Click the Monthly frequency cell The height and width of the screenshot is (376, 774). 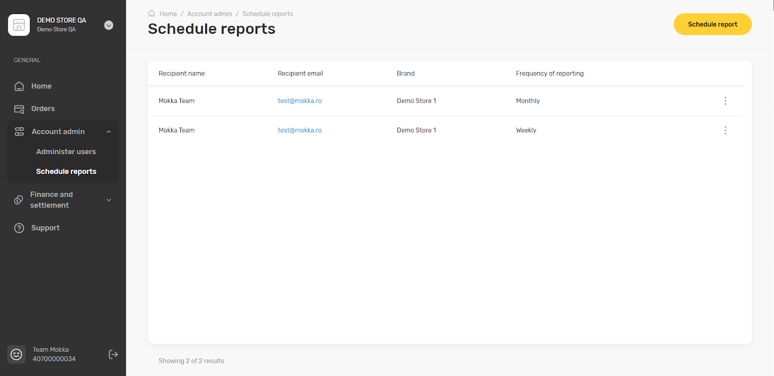tap(528, 101)
